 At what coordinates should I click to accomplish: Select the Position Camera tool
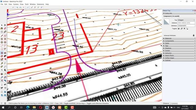click(x=2, y=85)
